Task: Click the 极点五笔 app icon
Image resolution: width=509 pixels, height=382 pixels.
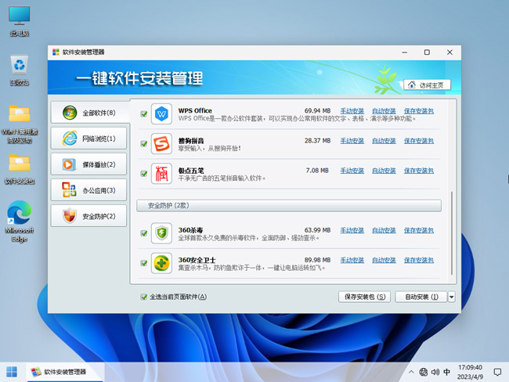Action: tap(161, 174)
